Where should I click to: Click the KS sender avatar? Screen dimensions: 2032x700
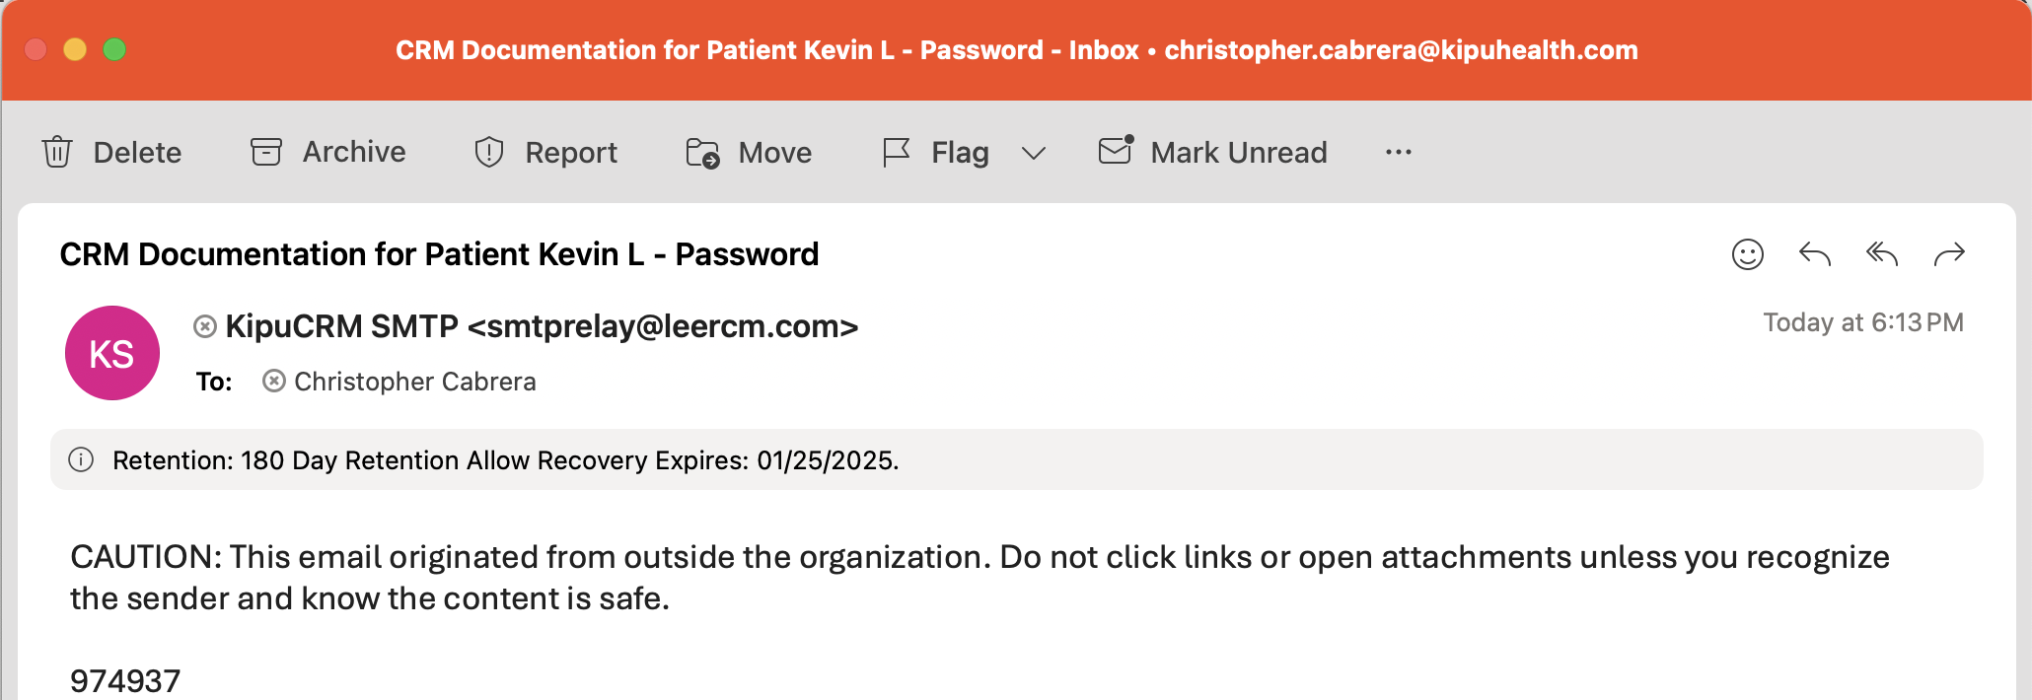(112, 353)
